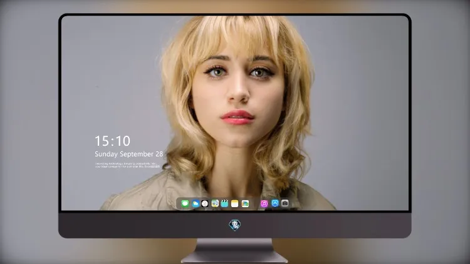Viewport: 470px width, 264px height.
Task: Open the App Store in the dock
Action: 275,203
